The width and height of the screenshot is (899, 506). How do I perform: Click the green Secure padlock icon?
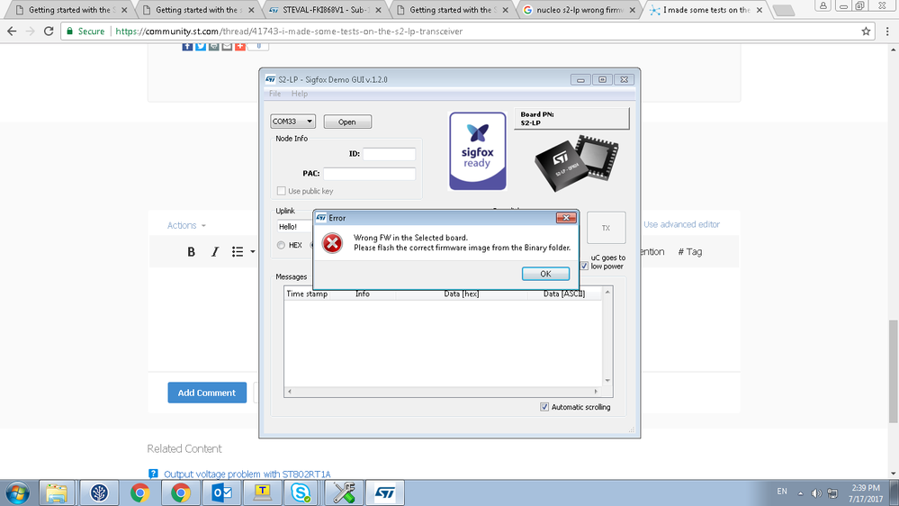[70, 31]
